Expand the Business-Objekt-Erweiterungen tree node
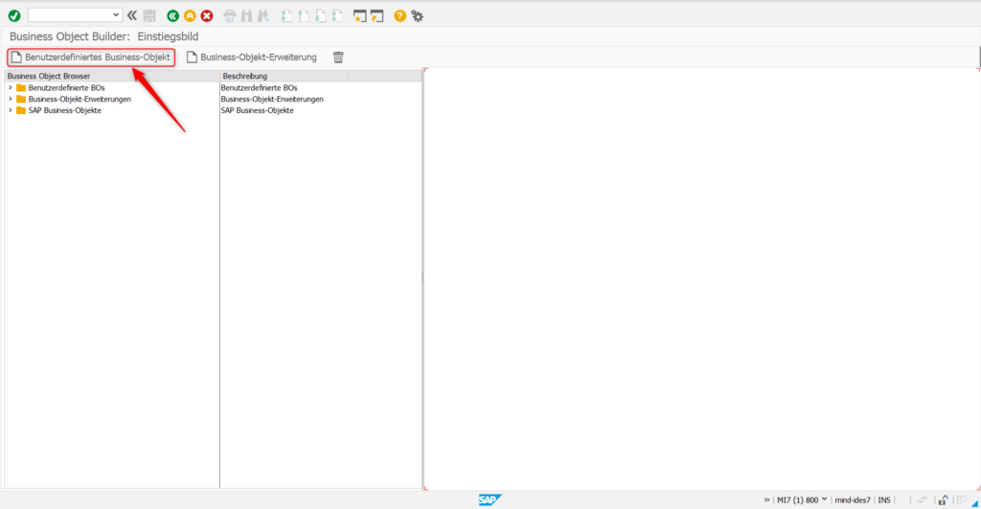This screenshot has height=509, width=981. coord(11,99)
